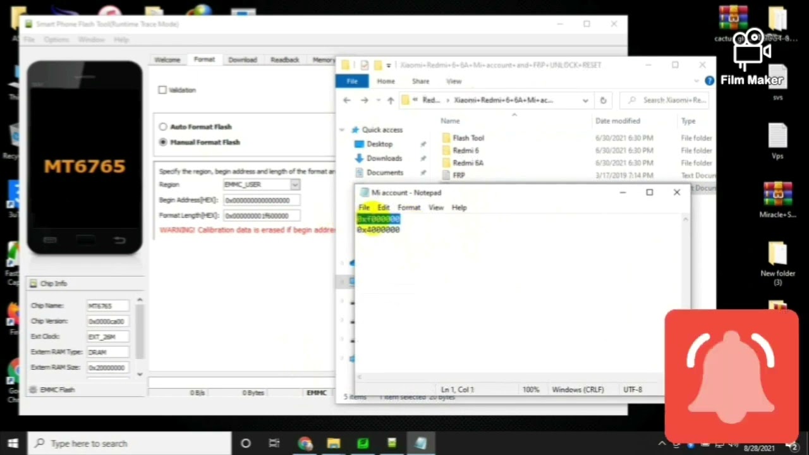Switch to Chrome on the taskbar
The image size is (809, 455).
click(305, 443)
